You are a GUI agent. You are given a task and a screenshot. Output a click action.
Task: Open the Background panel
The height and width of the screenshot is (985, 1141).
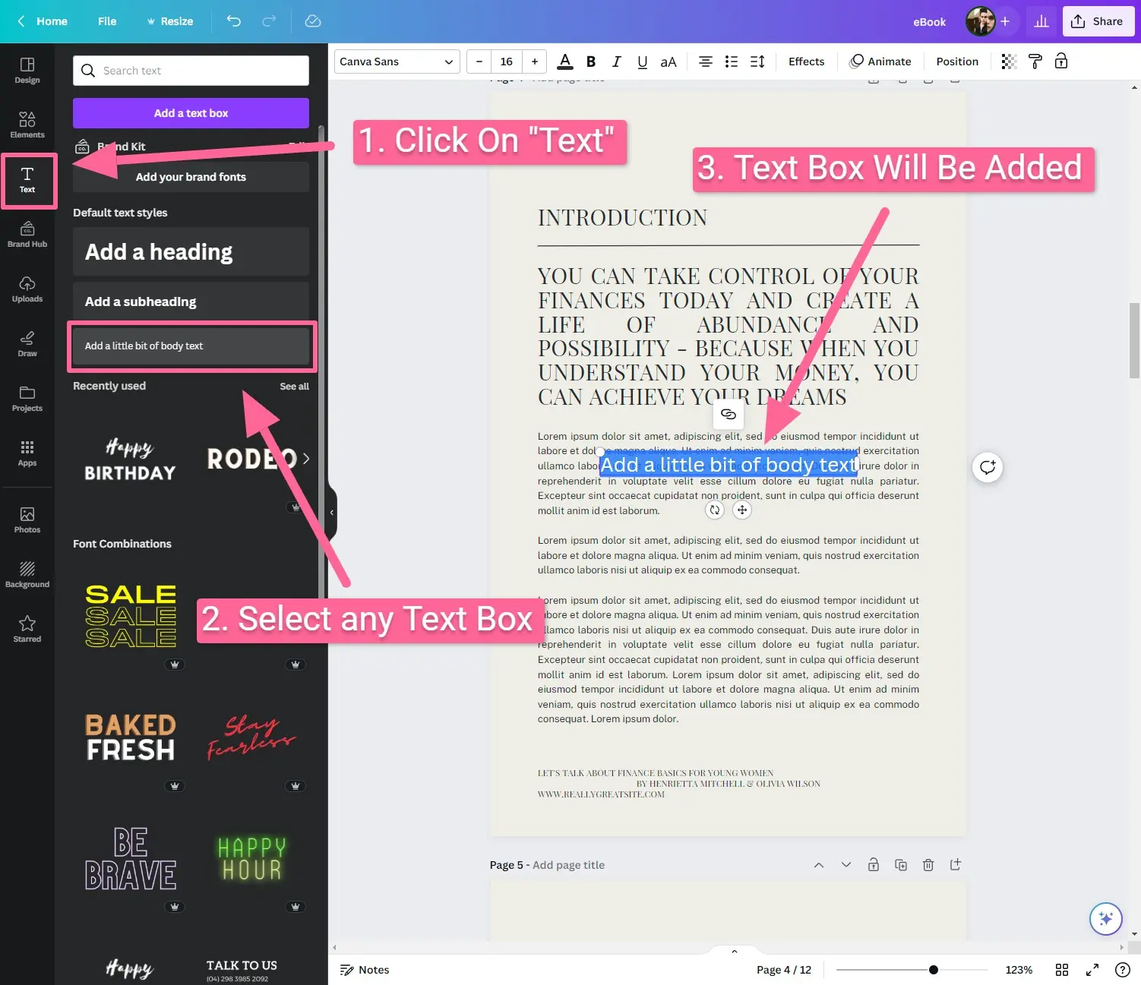tap(27, 575)
